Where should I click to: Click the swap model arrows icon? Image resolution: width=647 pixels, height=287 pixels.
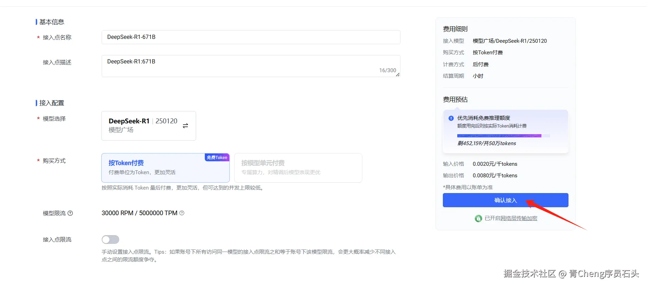tap(186, 125)
